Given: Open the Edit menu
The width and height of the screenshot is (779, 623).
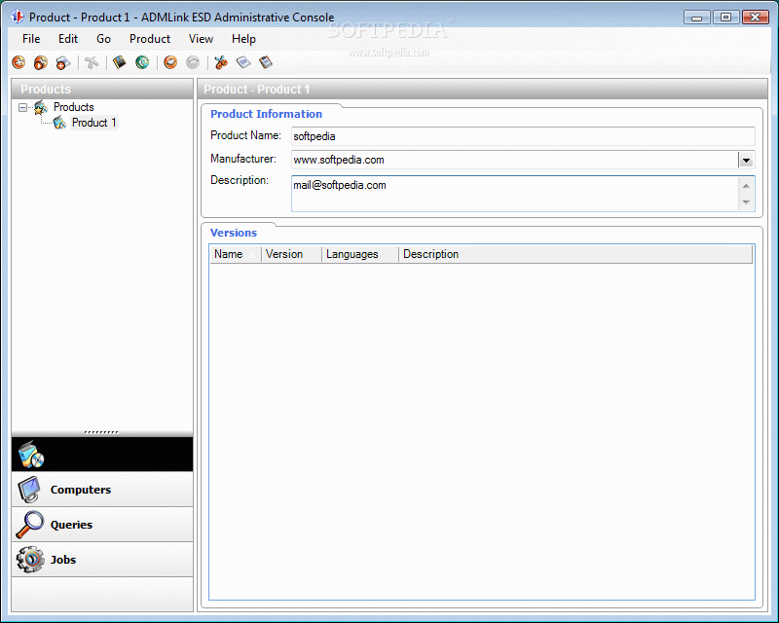Looking at the screenshot, I should tap(68, 39).
